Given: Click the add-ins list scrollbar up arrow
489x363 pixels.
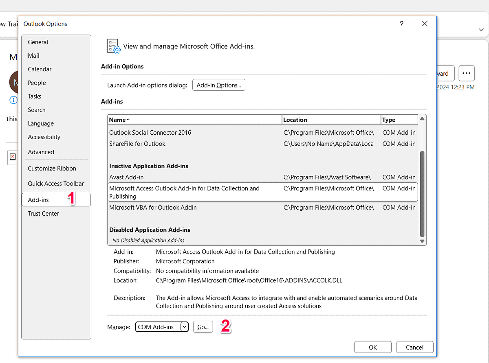Looking at the screenshot, I should [422, 118].
